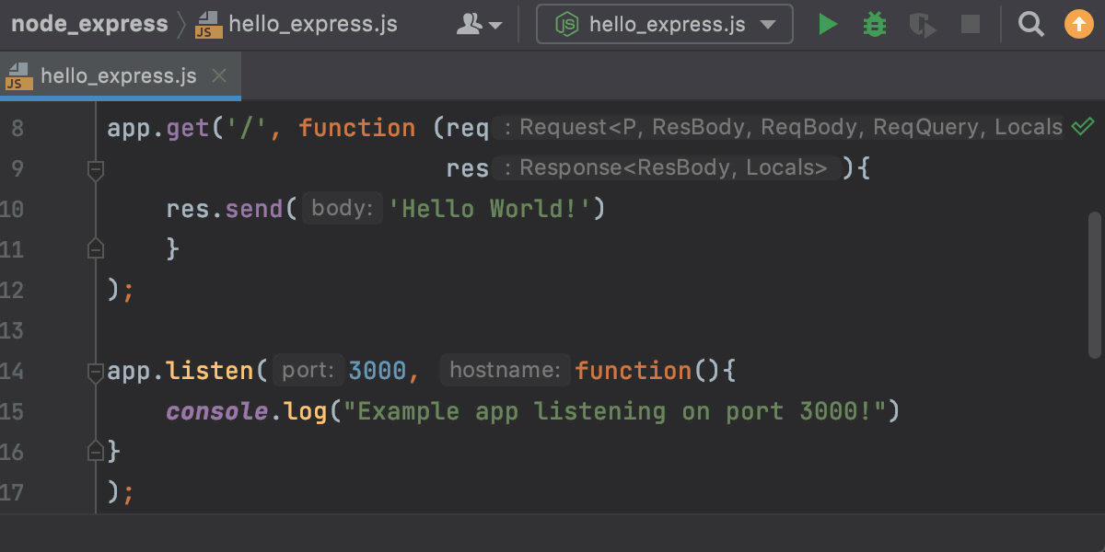The height and width of the screenshot is (552, 1105).
Task: Collapse the app.listen callback fold marker
Action: (x=95, y=370)
